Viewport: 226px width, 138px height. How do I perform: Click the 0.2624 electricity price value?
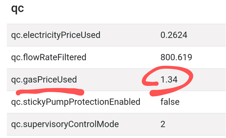[x=174, y=35]
